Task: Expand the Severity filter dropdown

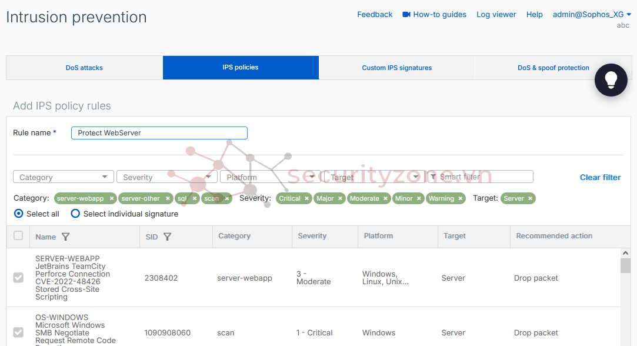Action: [x=167, y=177]
